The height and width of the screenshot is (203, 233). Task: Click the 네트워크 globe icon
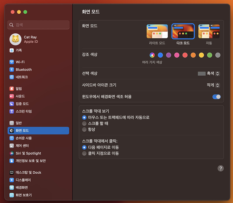coord(12,77)
